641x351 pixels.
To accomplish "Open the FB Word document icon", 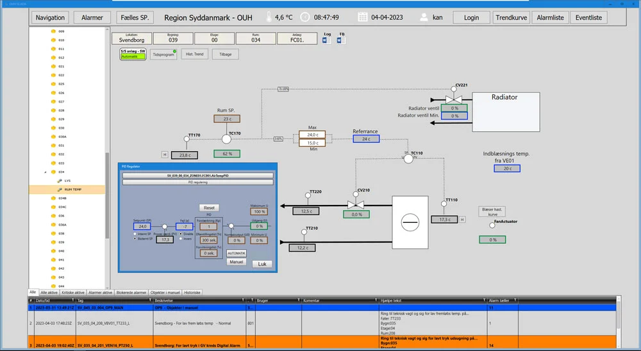I will pyautogui.click(x=342, y=40).
